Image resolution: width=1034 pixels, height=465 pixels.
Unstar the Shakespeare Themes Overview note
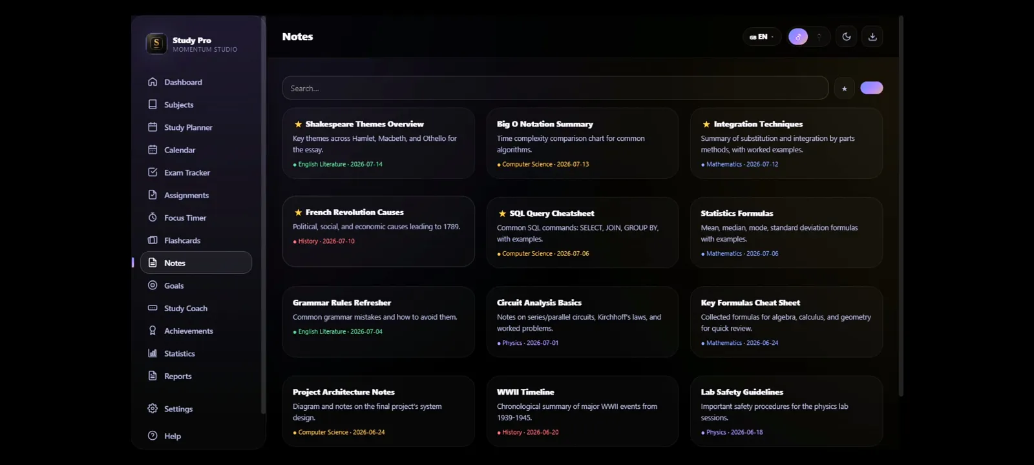(298, 124)
